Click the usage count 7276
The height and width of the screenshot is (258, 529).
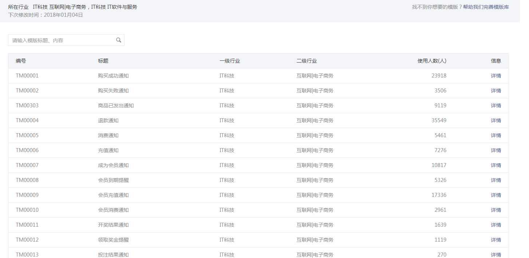(441, 150)
